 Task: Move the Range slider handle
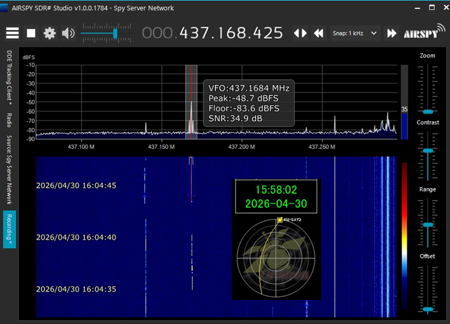[427, 225]
